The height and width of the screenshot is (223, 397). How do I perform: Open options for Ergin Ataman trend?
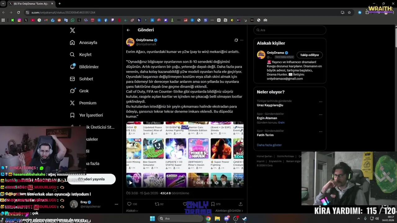321,115
